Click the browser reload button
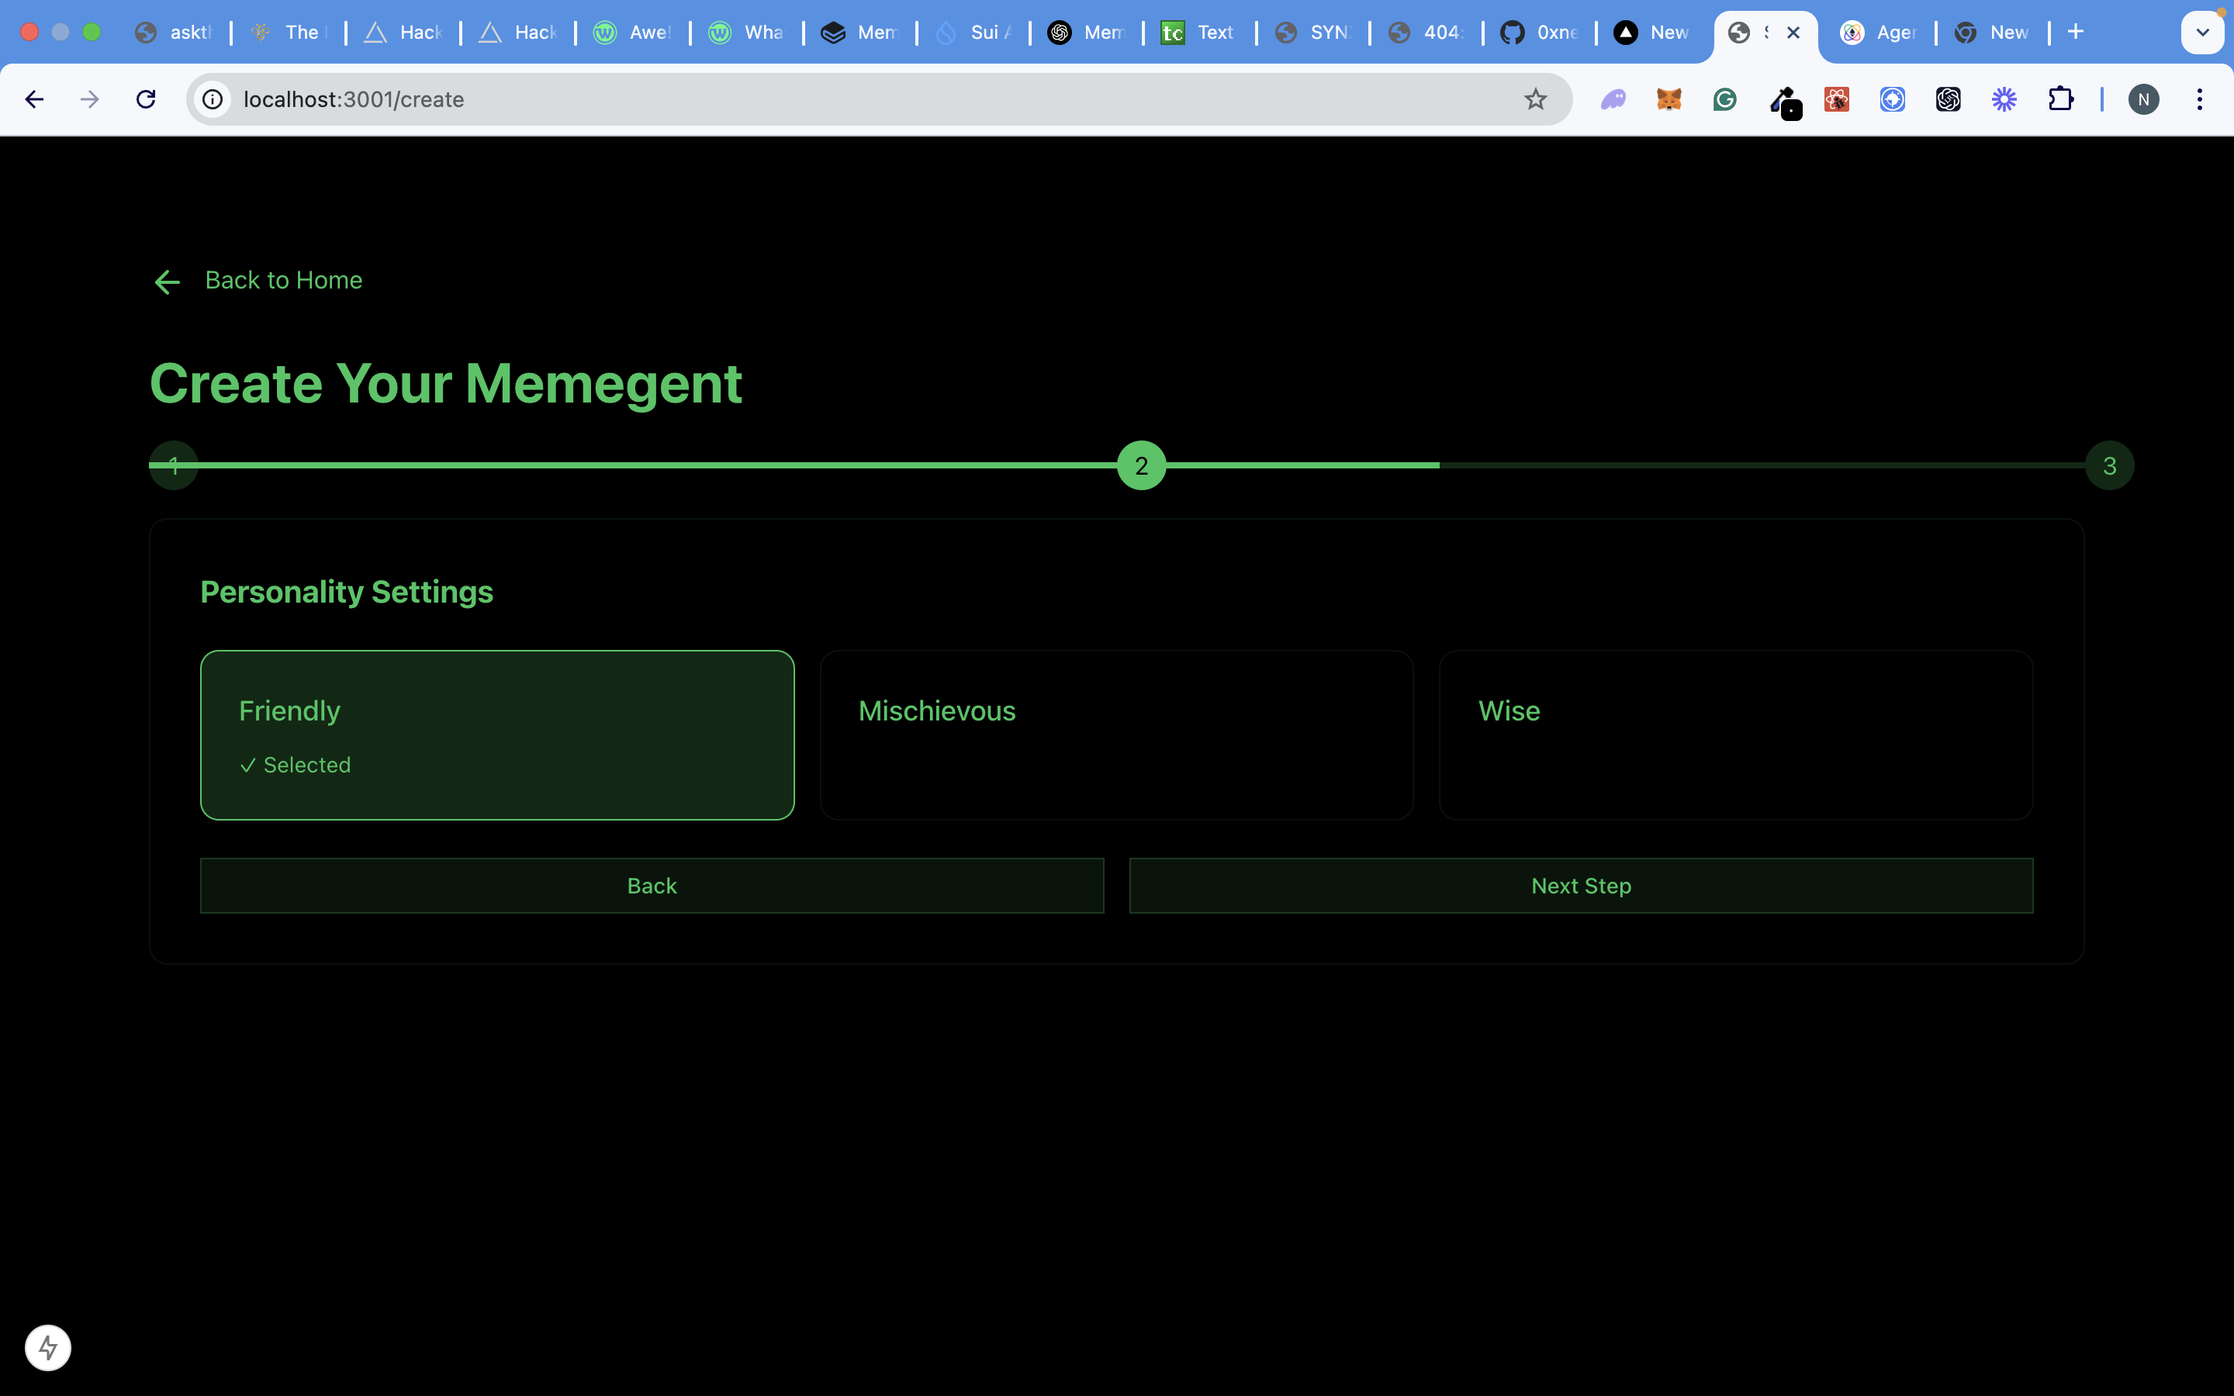Viewport: 2234px width, 1396px height. point(146,98)
